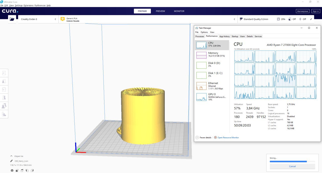This screenshot has height=173, width=322.
Task: Click the Marketplace button
Action: 303,11
